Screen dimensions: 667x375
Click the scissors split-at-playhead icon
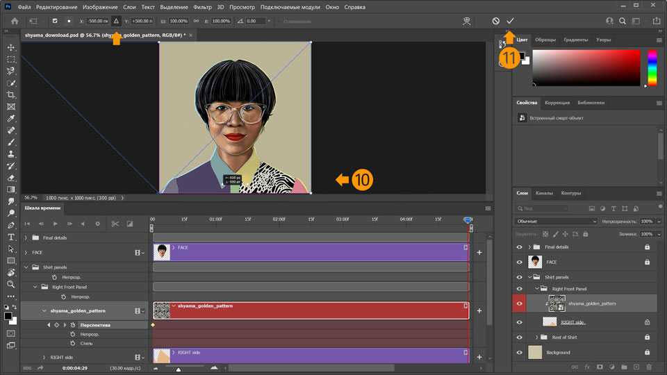[x=115, y=224]
